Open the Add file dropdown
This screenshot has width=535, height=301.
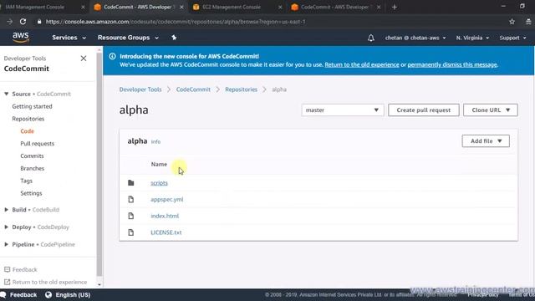(486, 141)
